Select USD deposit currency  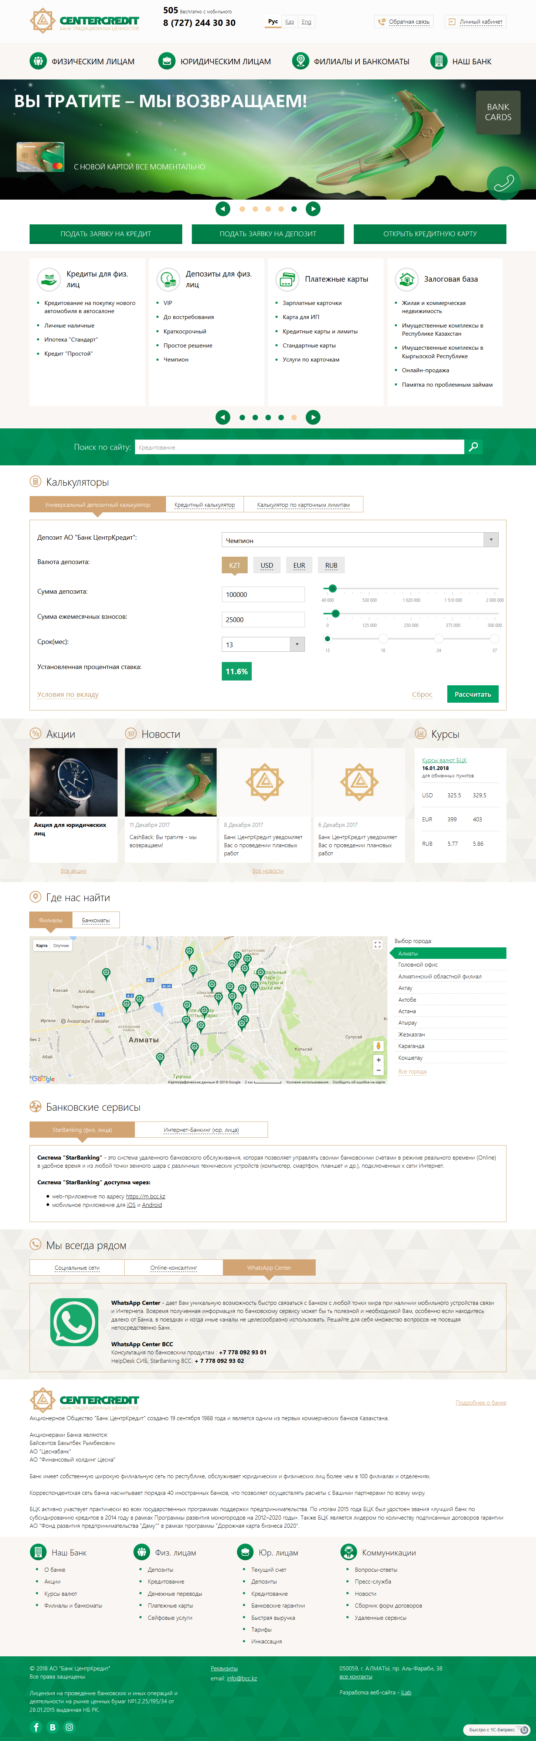coord(267,565)
